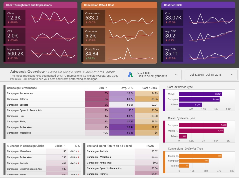Select the Cost / Conv. column header
This screenshot has width=239, height=178.
coord(150,88)
